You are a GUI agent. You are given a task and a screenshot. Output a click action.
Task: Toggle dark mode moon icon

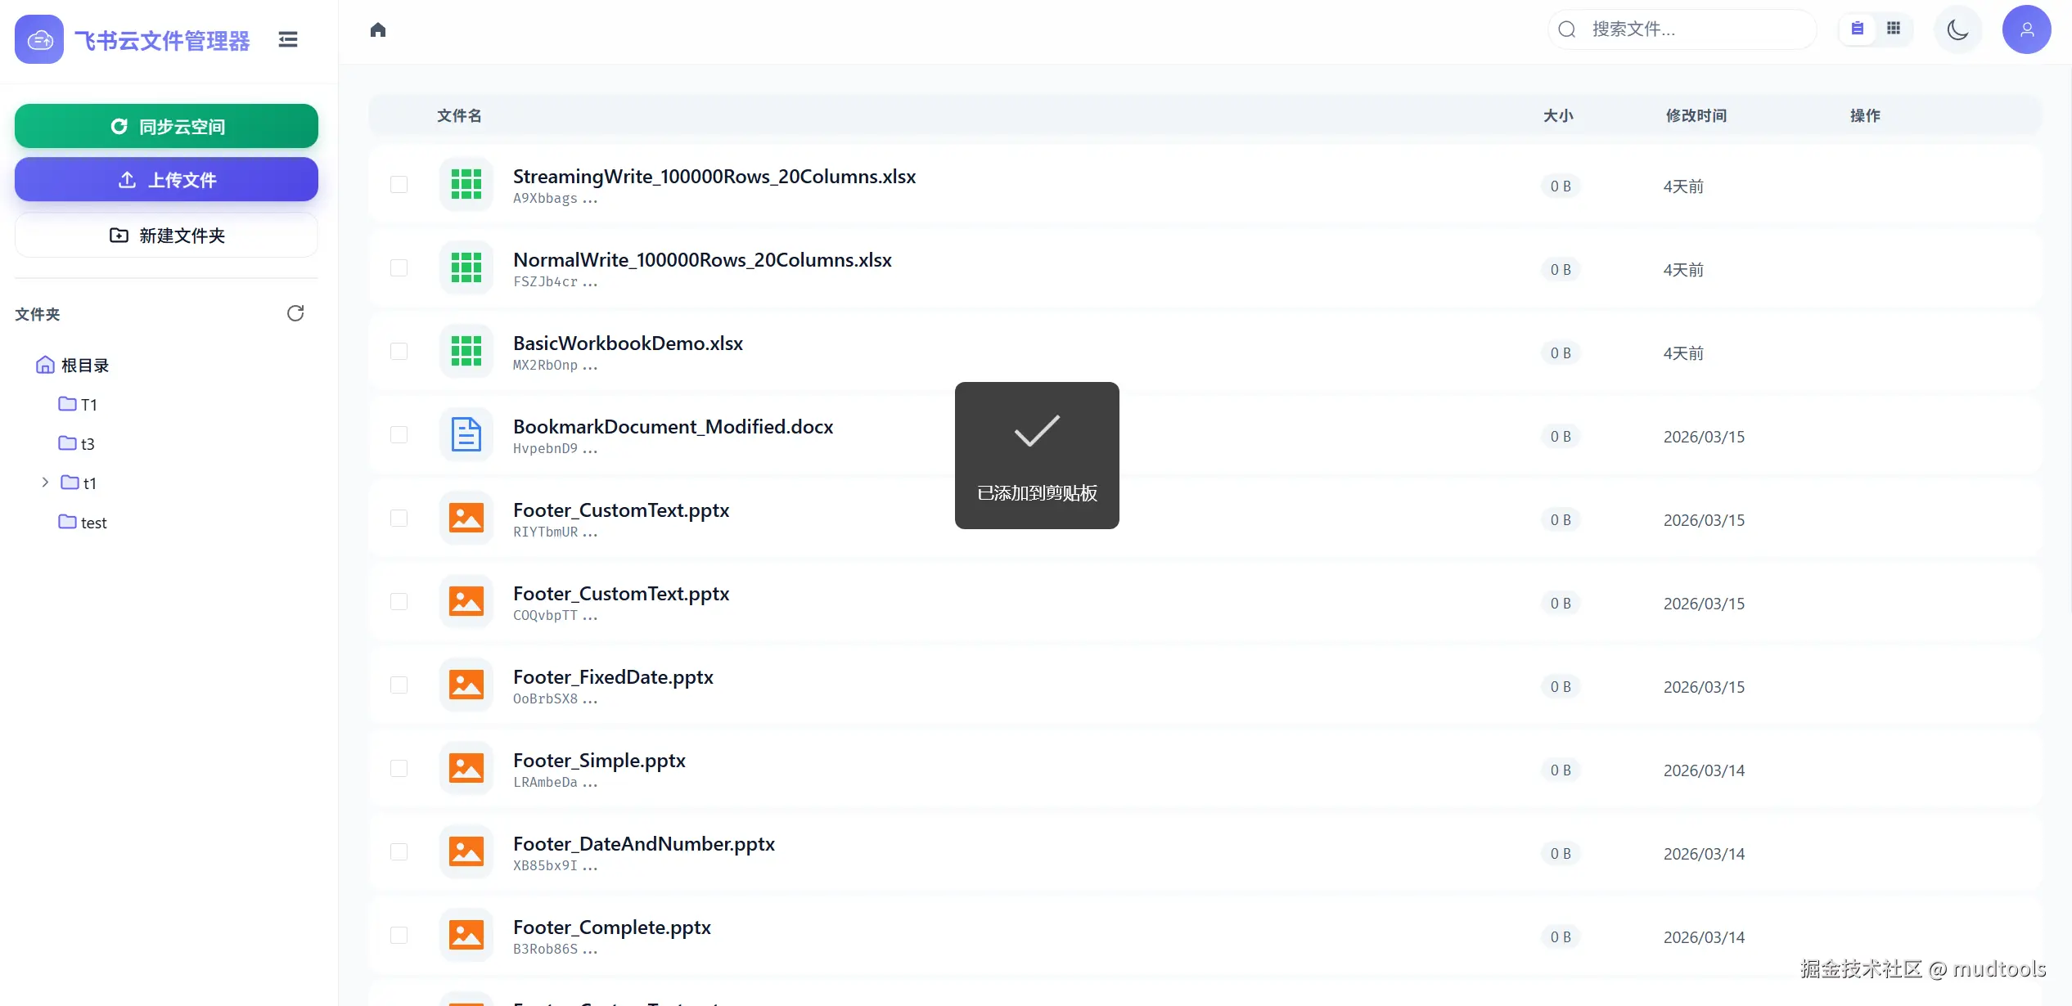click(x=1957, y=29)
